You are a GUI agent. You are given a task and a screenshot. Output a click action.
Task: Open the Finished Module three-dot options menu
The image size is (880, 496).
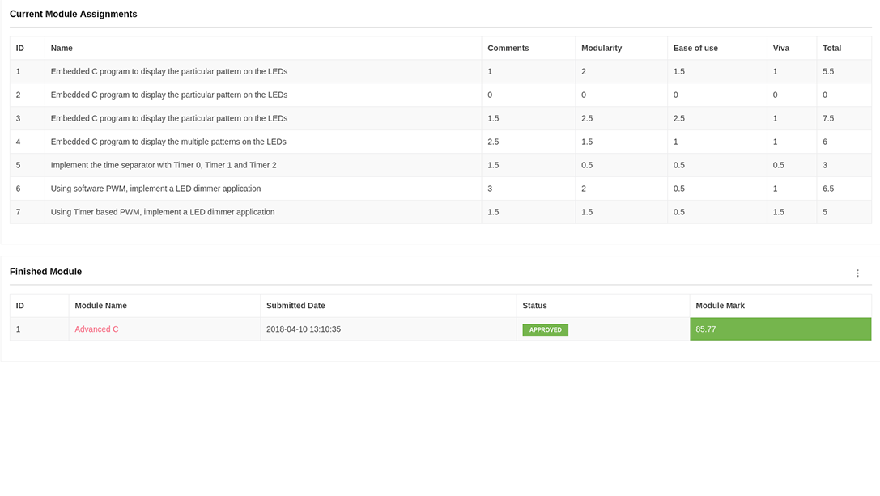pyautogui.click(x=857, y=273)
